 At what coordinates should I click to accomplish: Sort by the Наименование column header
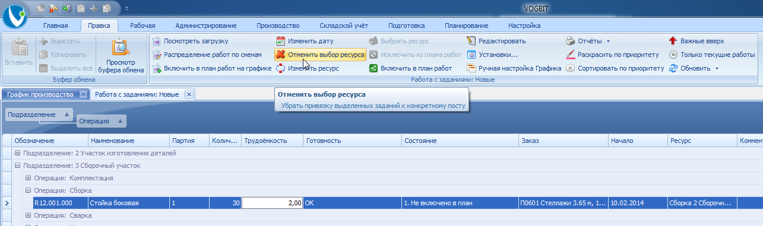point(128,141)
